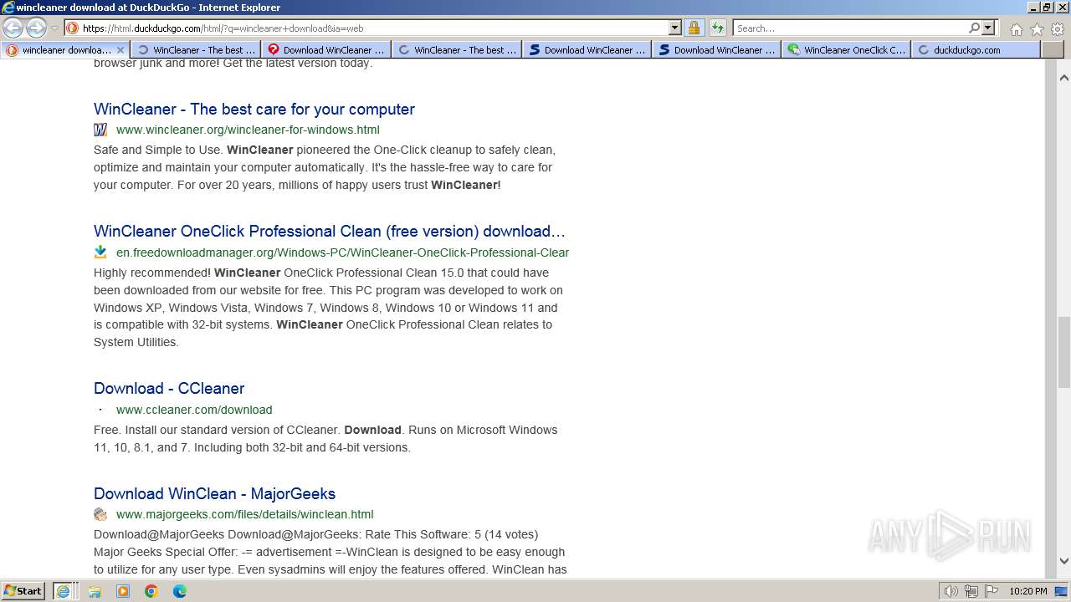Open the network tray icon
The width and height of the screenshot is (1071, 602).
[971, 591]
